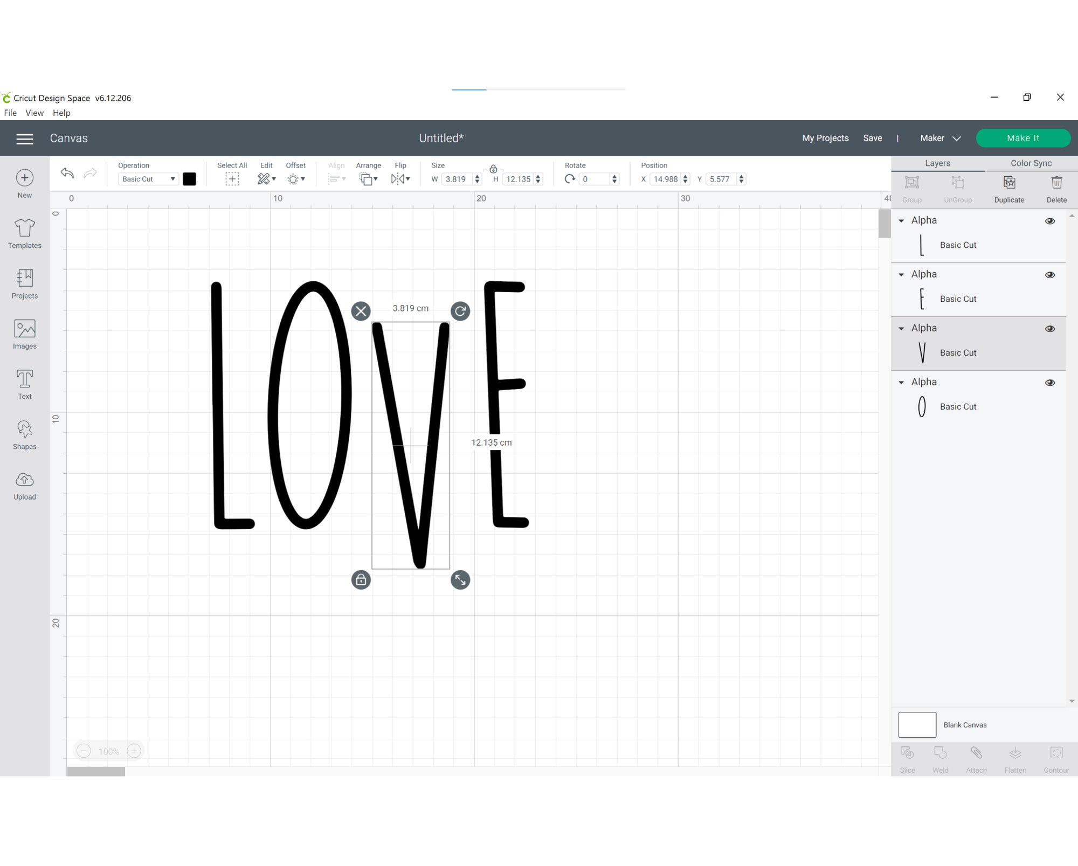1078x866 pixels.
Task: Open the Arrange dropdown
Action: pyautogui.click(x=369, y=179)
